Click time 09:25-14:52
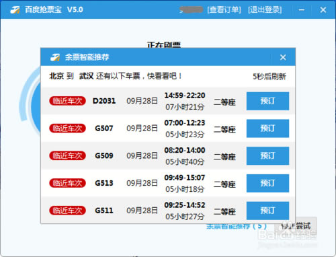Image resolution: width=336 pixels, height=257 pixels. (x=185, y=205)
